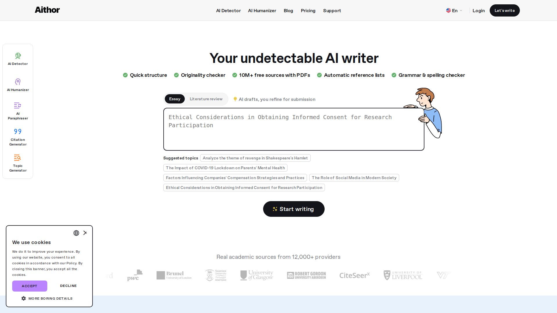Accept cookies with the ACCEPT button
Image resolution: width=557 pixels, height=313 pixels.
click(30, 286)
